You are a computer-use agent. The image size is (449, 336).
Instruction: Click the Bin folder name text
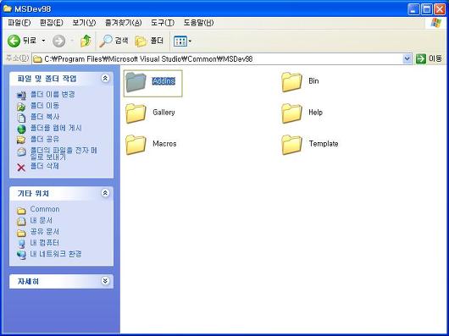click(313, 81)
